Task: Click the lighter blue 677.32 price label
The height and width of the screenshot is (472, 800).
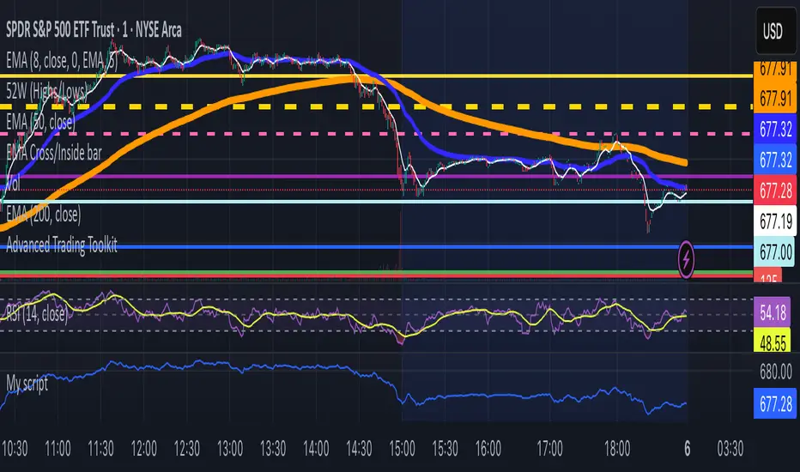Action: (775, 160)
